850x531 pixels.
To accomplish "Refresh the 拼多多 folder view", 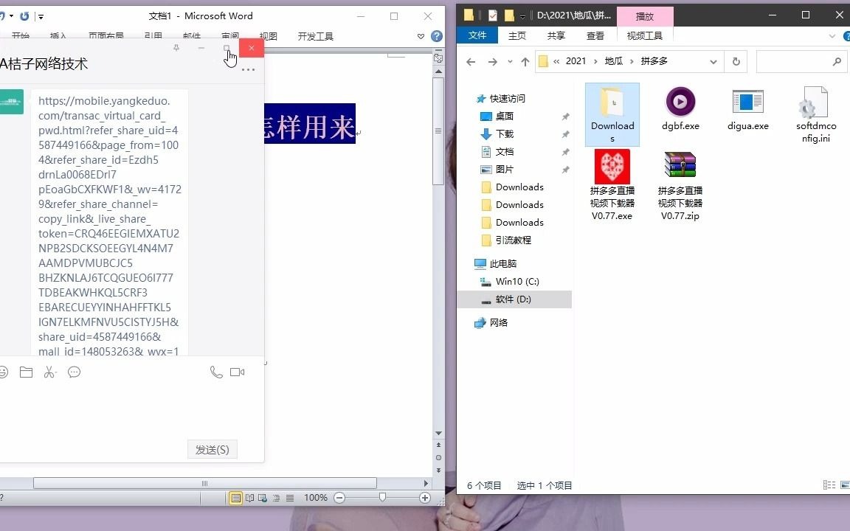I will click(736, 62).
